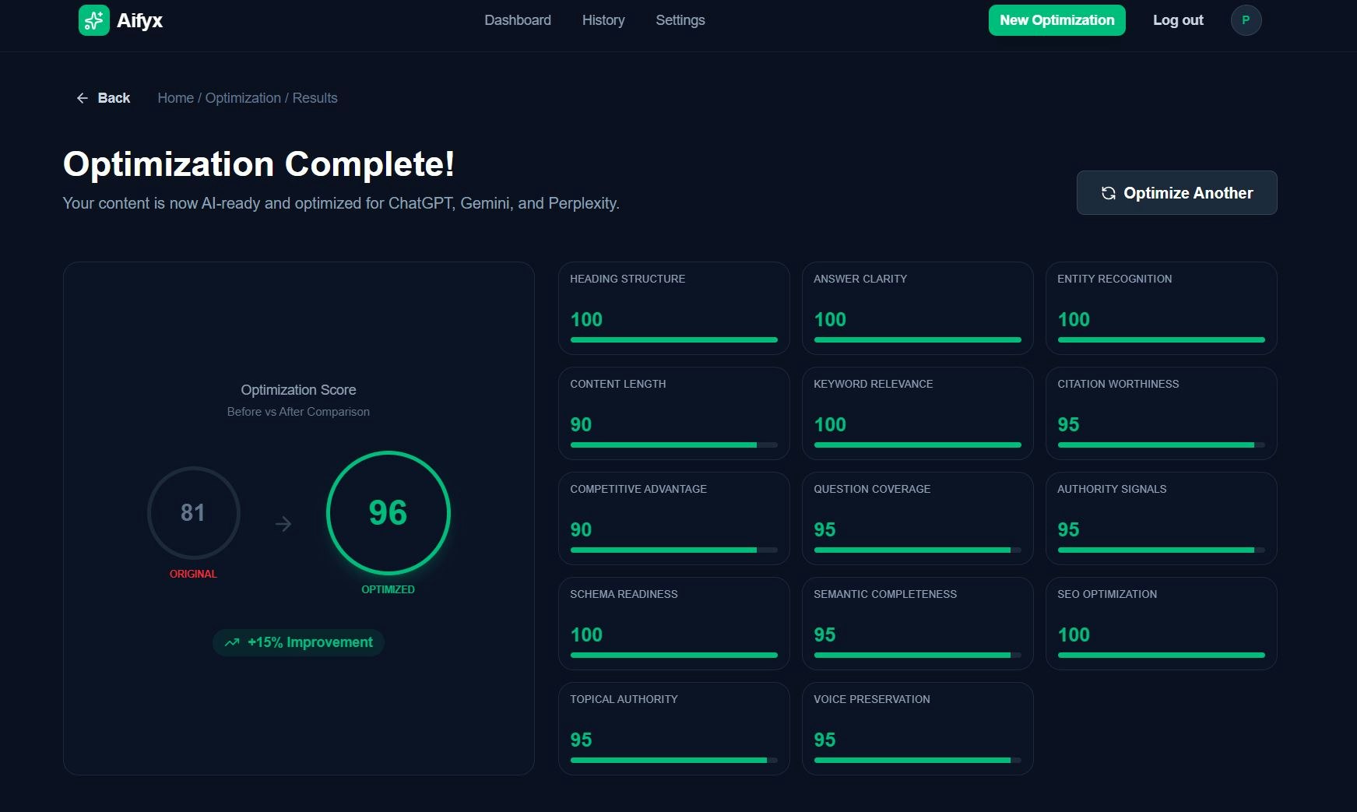Screen dimensions: 1357x812
Task: Click the SEO Optimization score 100
Action: [x=1074, y=635]
